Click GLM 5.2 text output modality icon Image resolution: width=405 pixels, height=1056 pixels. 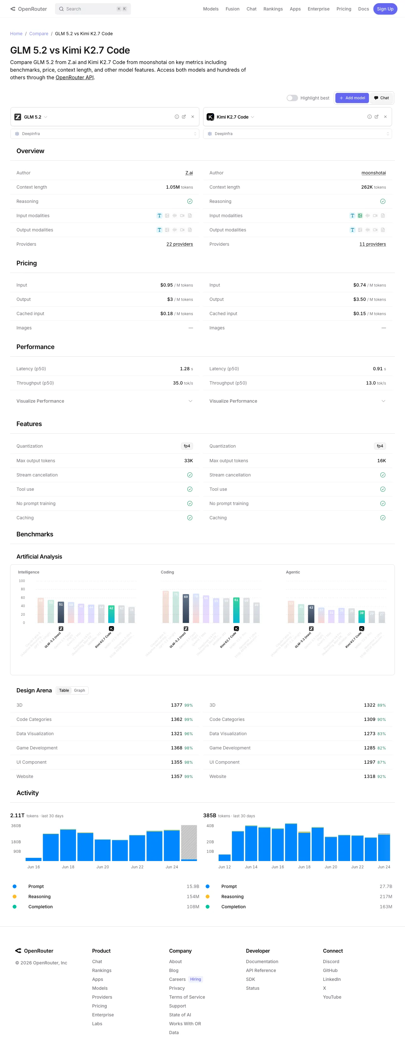pyautogui.click(x=159, y=230)
